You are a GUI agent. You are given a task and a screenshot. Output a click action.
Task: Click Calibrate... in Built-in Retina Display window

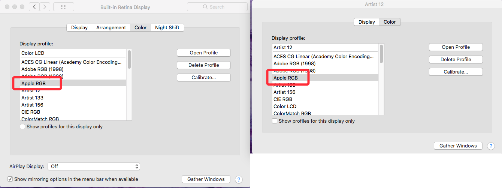[x=204, y=77]
